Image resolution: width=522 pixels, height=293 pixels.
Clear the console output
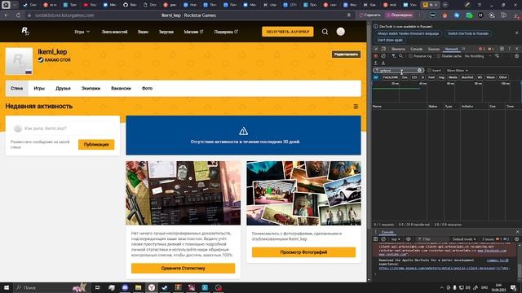coord(383,239)
